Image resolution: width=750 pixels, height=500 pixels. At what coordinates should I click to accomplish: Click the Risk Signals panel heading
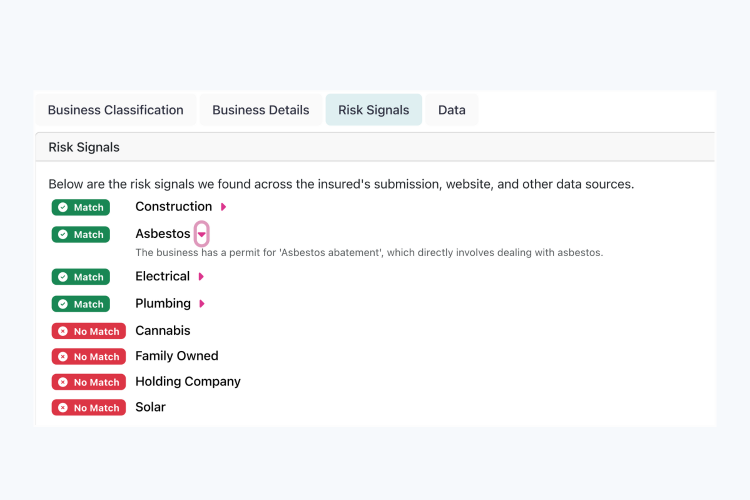[84, 147]
